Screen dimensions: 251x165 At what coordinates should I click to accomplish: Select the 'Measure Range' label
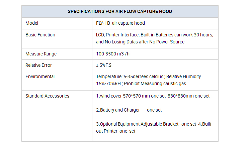pos(41,54)
